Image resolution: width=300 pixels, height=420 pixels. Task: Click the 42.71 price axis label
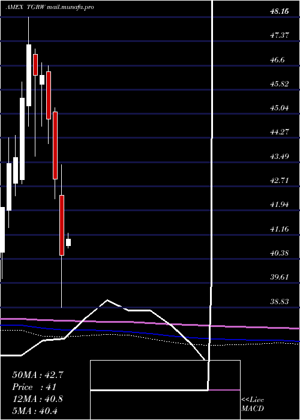click(280, 180)
